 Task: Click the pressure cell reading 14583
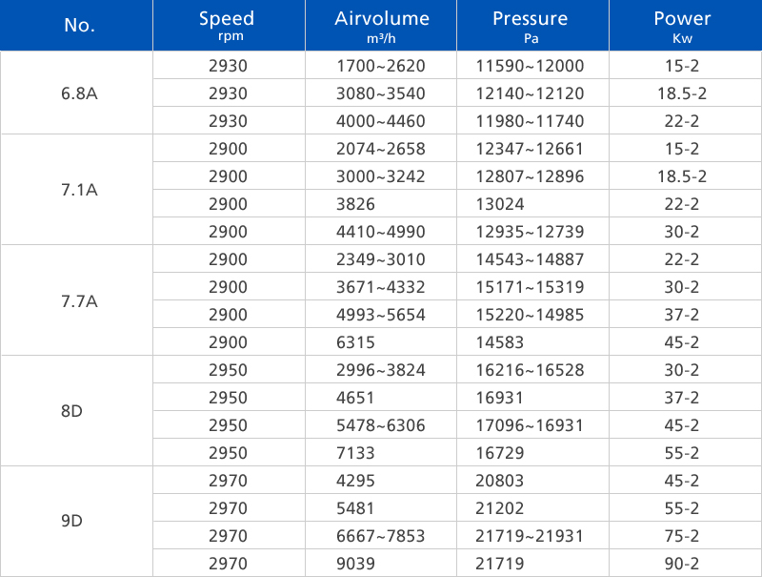pos(501,342)
